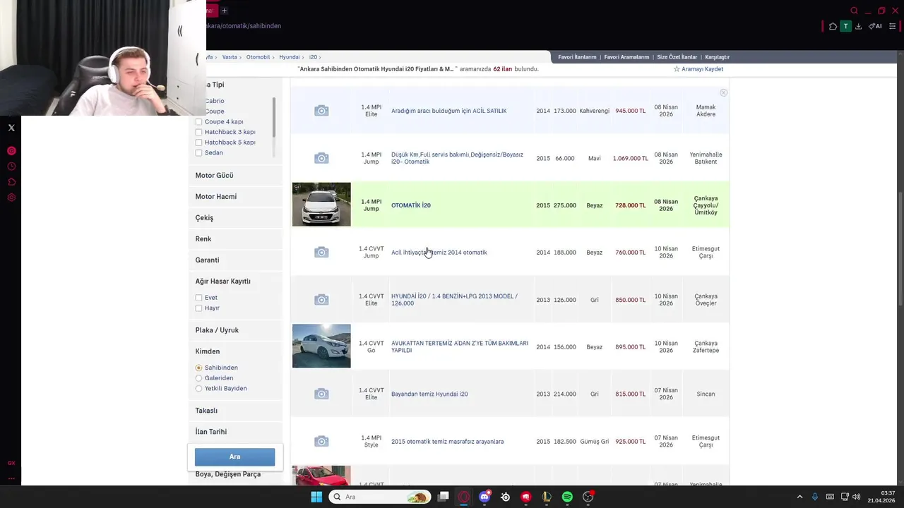
Task: Open the OTOMATİK İ20 listing link
Action: [411, 205]
